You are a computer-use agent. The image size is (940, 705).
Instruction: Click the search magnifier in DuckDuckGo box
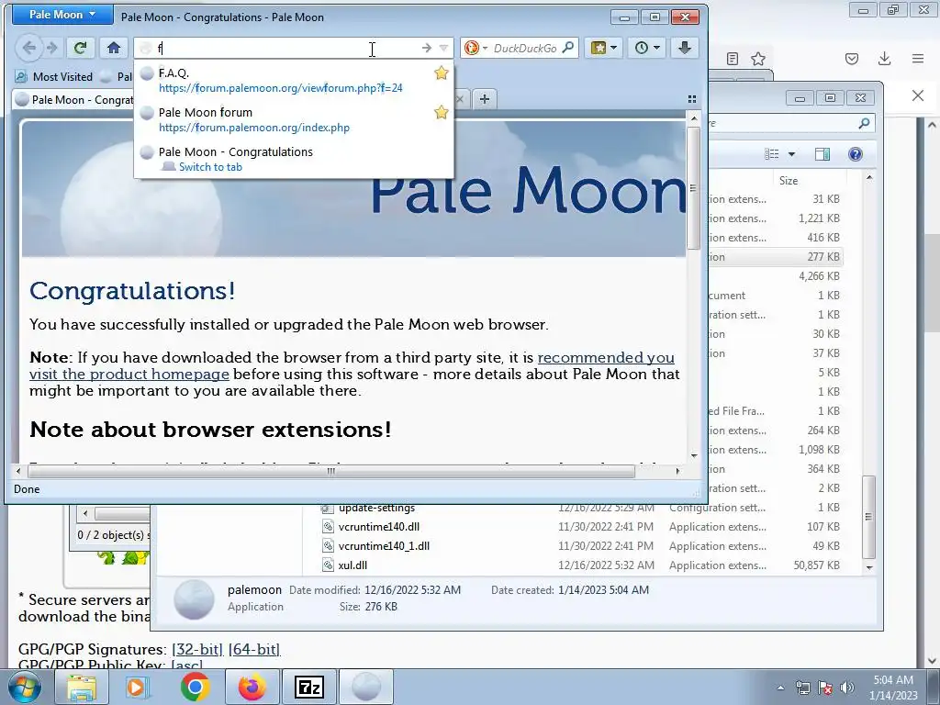[568, 48]
